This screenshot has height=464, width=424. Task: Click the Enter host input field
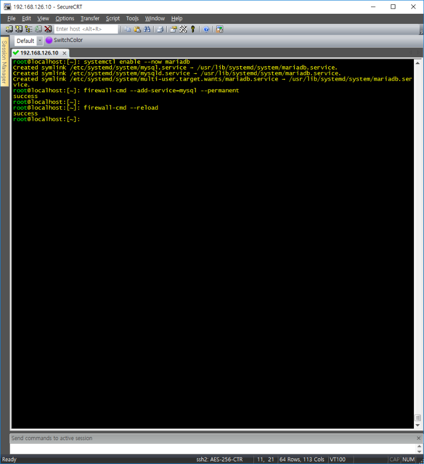86,29
